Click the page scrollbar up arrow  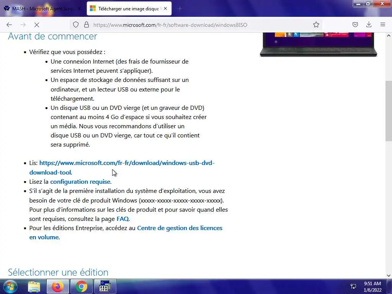coord(389,36)
